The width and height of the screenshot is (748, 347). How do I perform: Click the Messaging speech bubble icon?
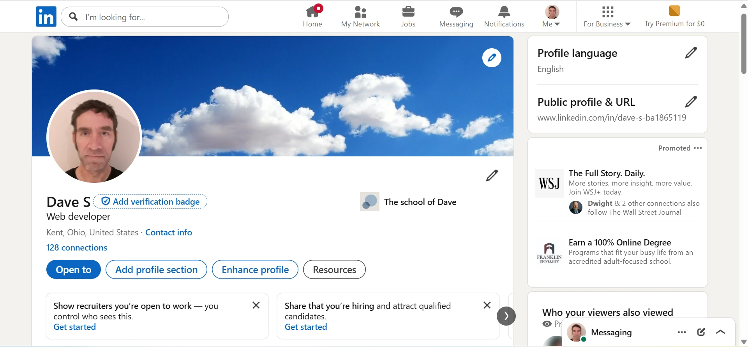(x=456, y=12)
